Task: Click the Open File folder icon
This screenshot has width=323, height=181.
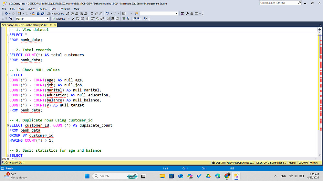Action: tap(33, 14)
